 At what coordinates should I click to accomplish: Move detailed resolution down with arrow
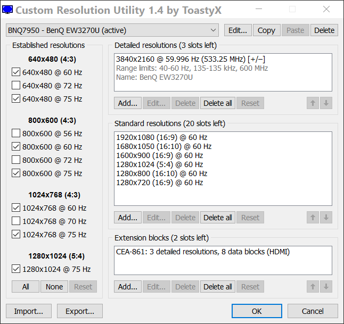click(x=326, y=103)
